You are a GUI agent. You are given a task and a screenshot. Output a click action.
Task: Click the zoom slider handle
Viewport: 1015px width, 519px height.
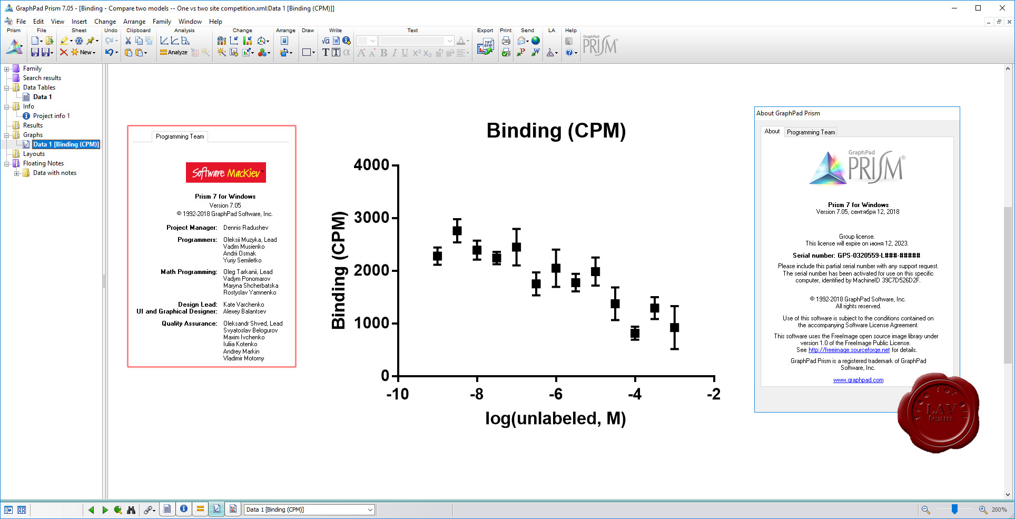tap(954, 510)
